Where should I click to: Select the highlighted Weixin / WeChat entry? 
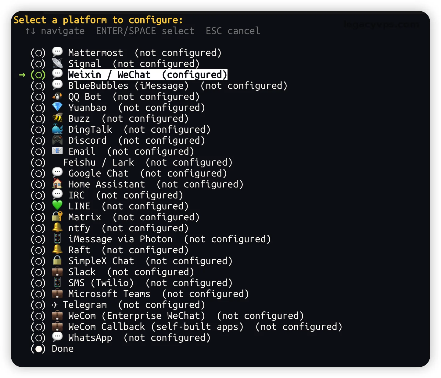148,75
